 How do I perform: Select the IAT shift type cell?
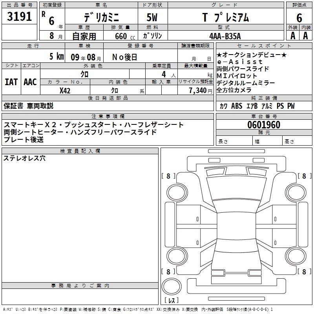[x=11, y=82]
